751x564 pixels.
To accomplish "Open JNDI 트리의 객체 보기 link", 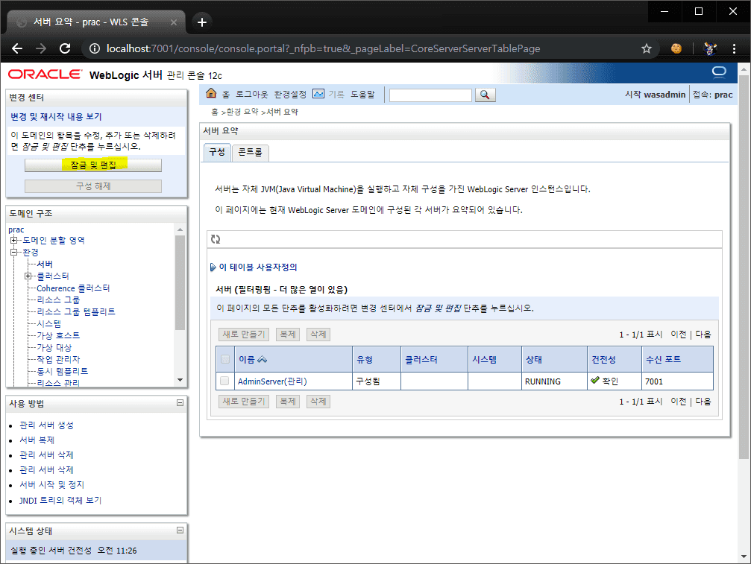I will pyautogui.click(x=60, y=500).
